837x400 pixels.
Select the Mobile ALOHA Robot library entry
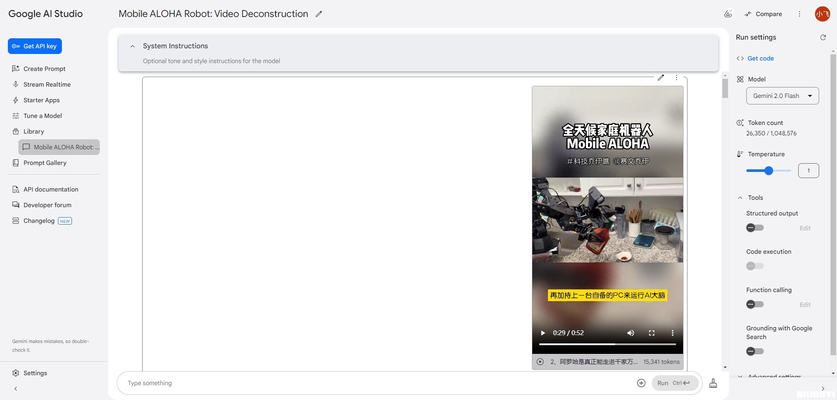(x=59, y=147)
